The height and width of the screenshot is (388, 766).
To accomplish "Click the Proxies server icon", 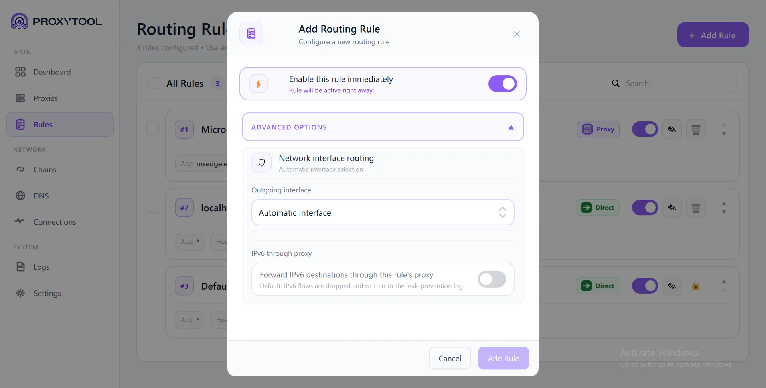I will (x=20, y=98).
